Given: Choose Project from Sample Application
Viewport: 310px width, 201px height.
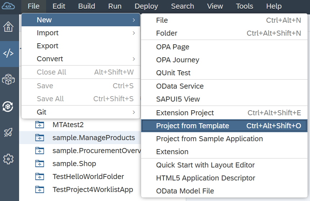Looking at the screenshot, I should (x=224, y=139).
